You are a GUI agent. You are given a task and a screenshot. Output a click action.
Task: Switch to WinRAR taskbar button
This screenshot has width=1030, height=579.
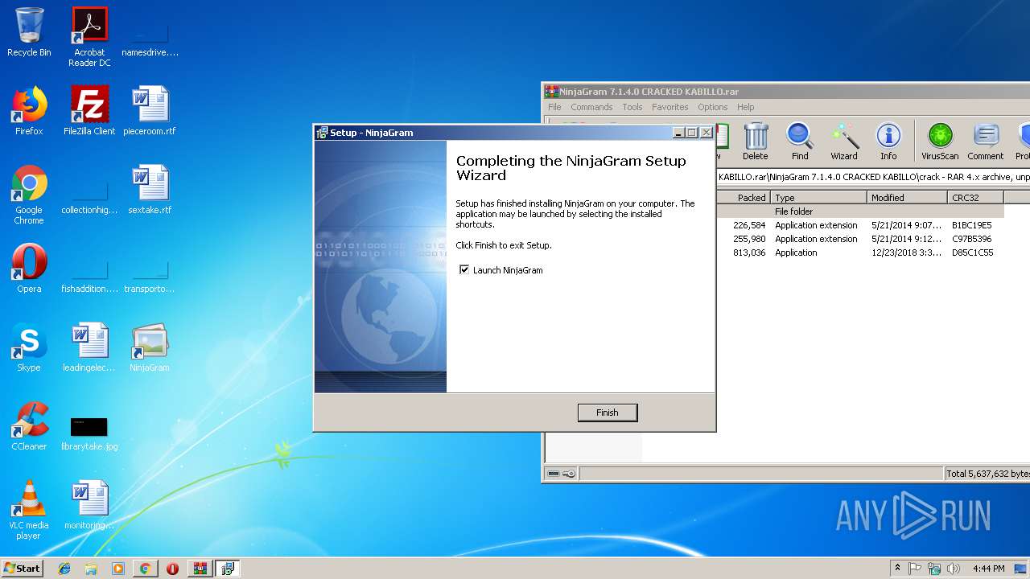(x=200, y=569)
